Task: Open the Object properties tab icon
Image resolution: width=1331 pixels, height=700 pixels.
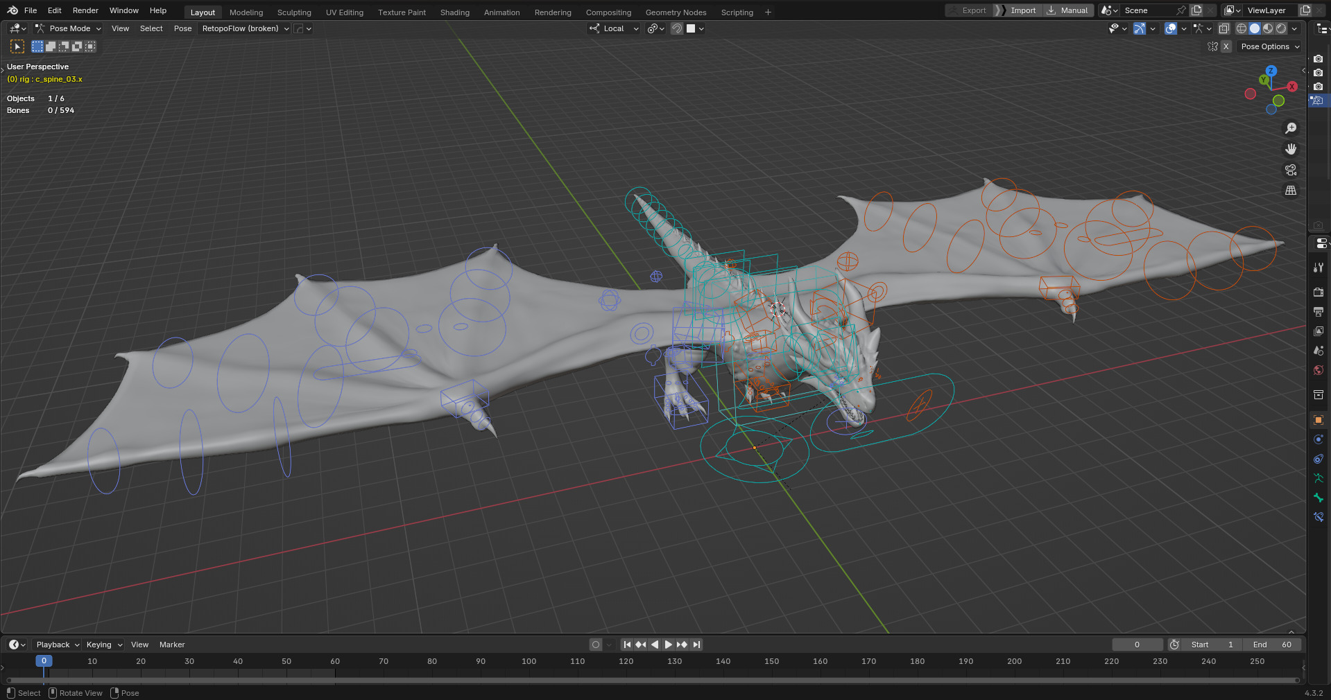Action: pos(1319,420)
